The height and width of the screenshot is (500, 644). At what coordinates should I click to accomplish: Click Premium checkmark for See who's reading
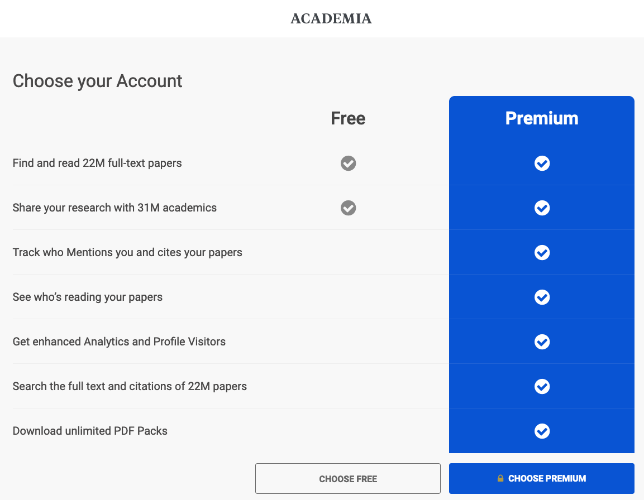tap(542, 297)
